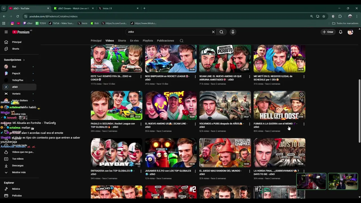Open a new browser tab

click(x=144, y=8)
